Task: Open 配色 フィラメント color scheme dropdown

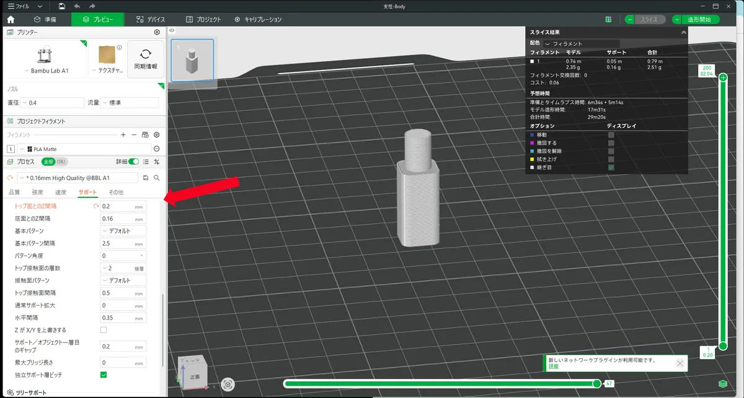Action: (582, 44)
